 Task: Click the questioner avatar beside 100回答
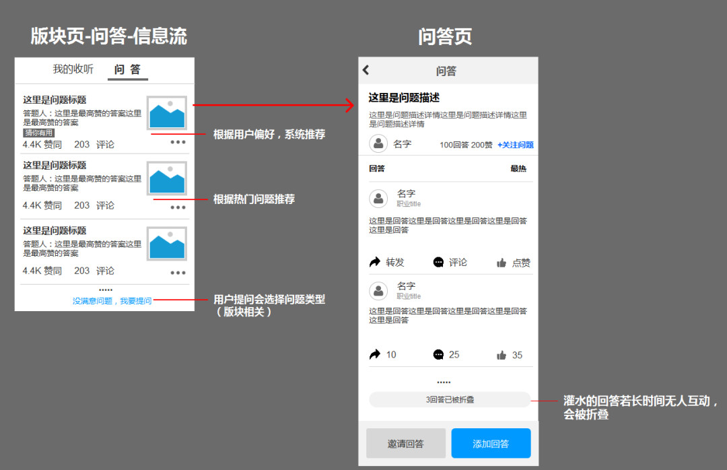click(x=379, y=143)
